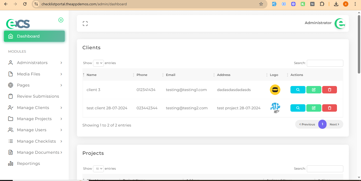
Task: View test client 28-07-2024 details
Action: [x=298, y=108]
